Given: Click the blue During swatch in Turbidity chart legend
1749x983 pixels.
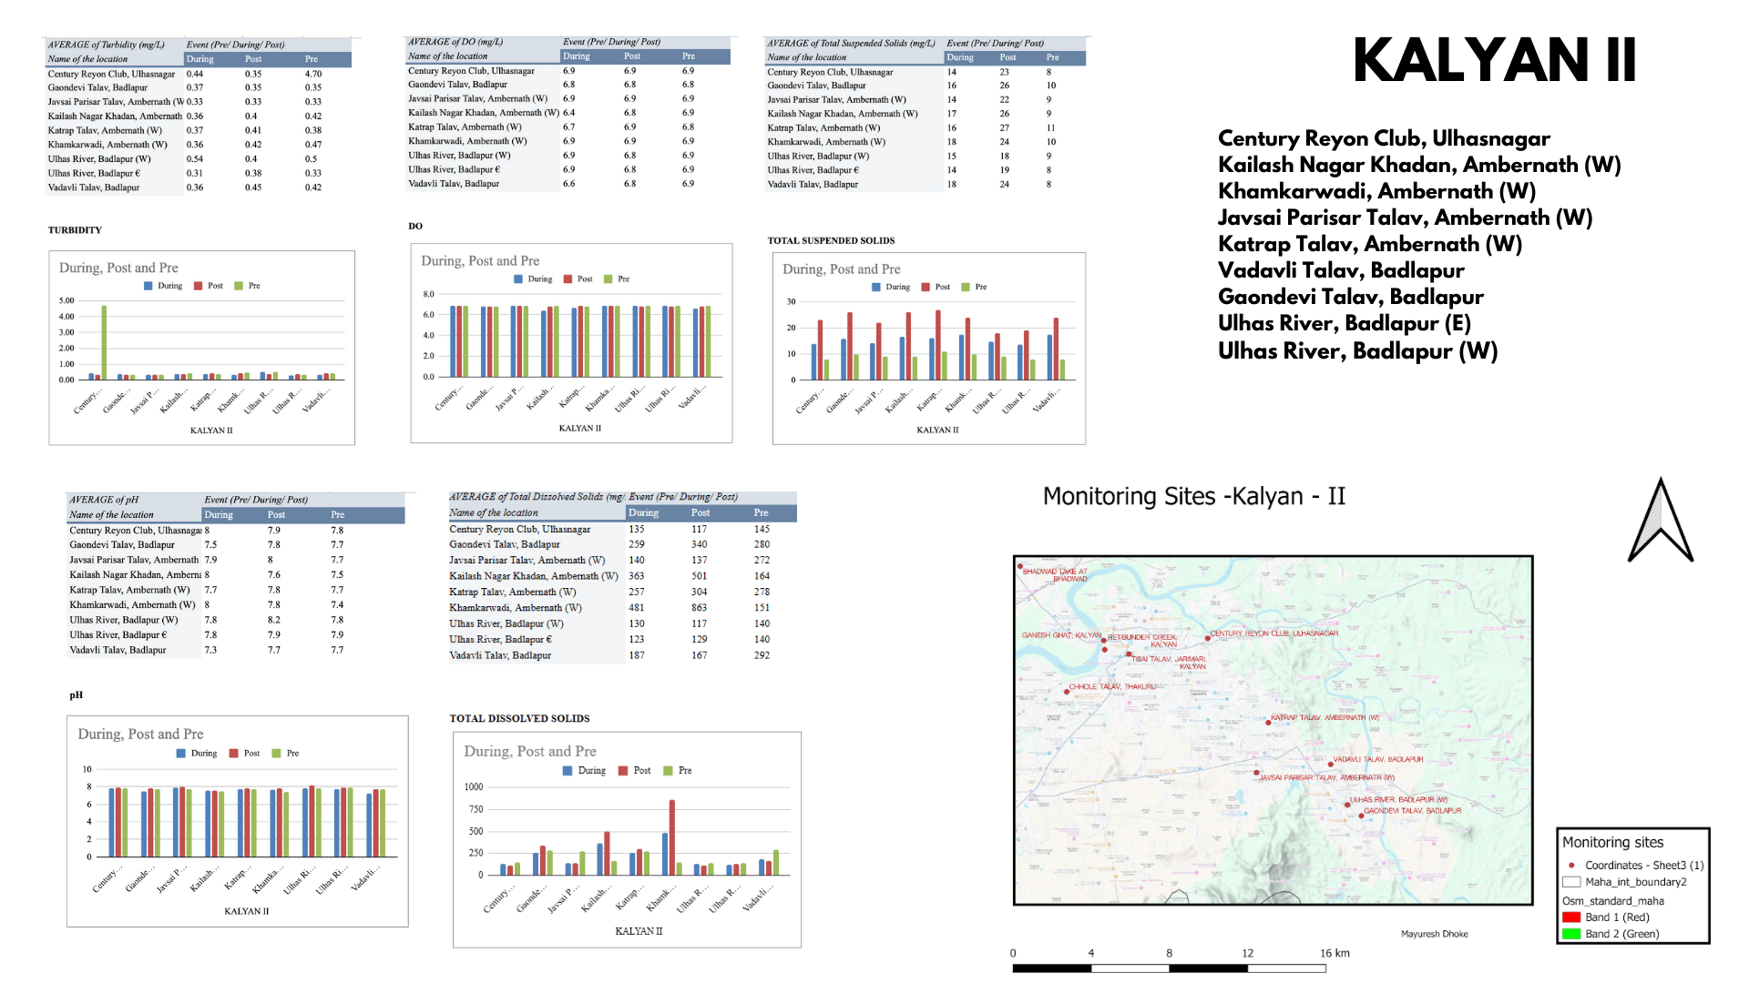Looking at the screenshot, I should 148,286.
